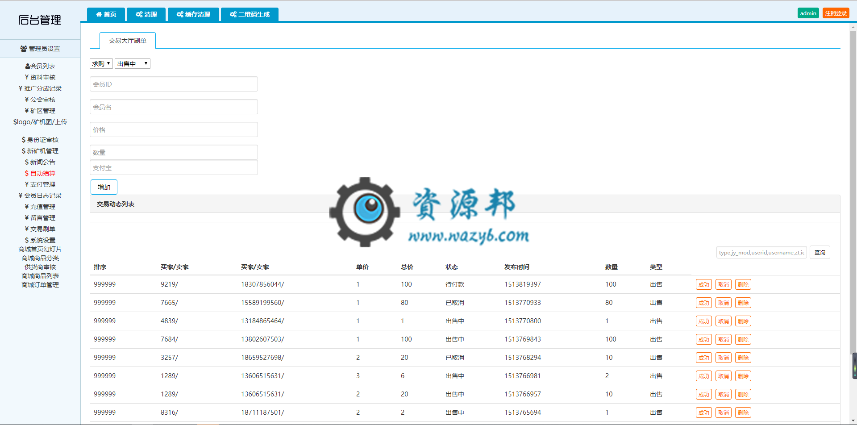The image size is (857, 425).
Task: Click 成功 for the 9219/ row
Action: coord(704,284)
